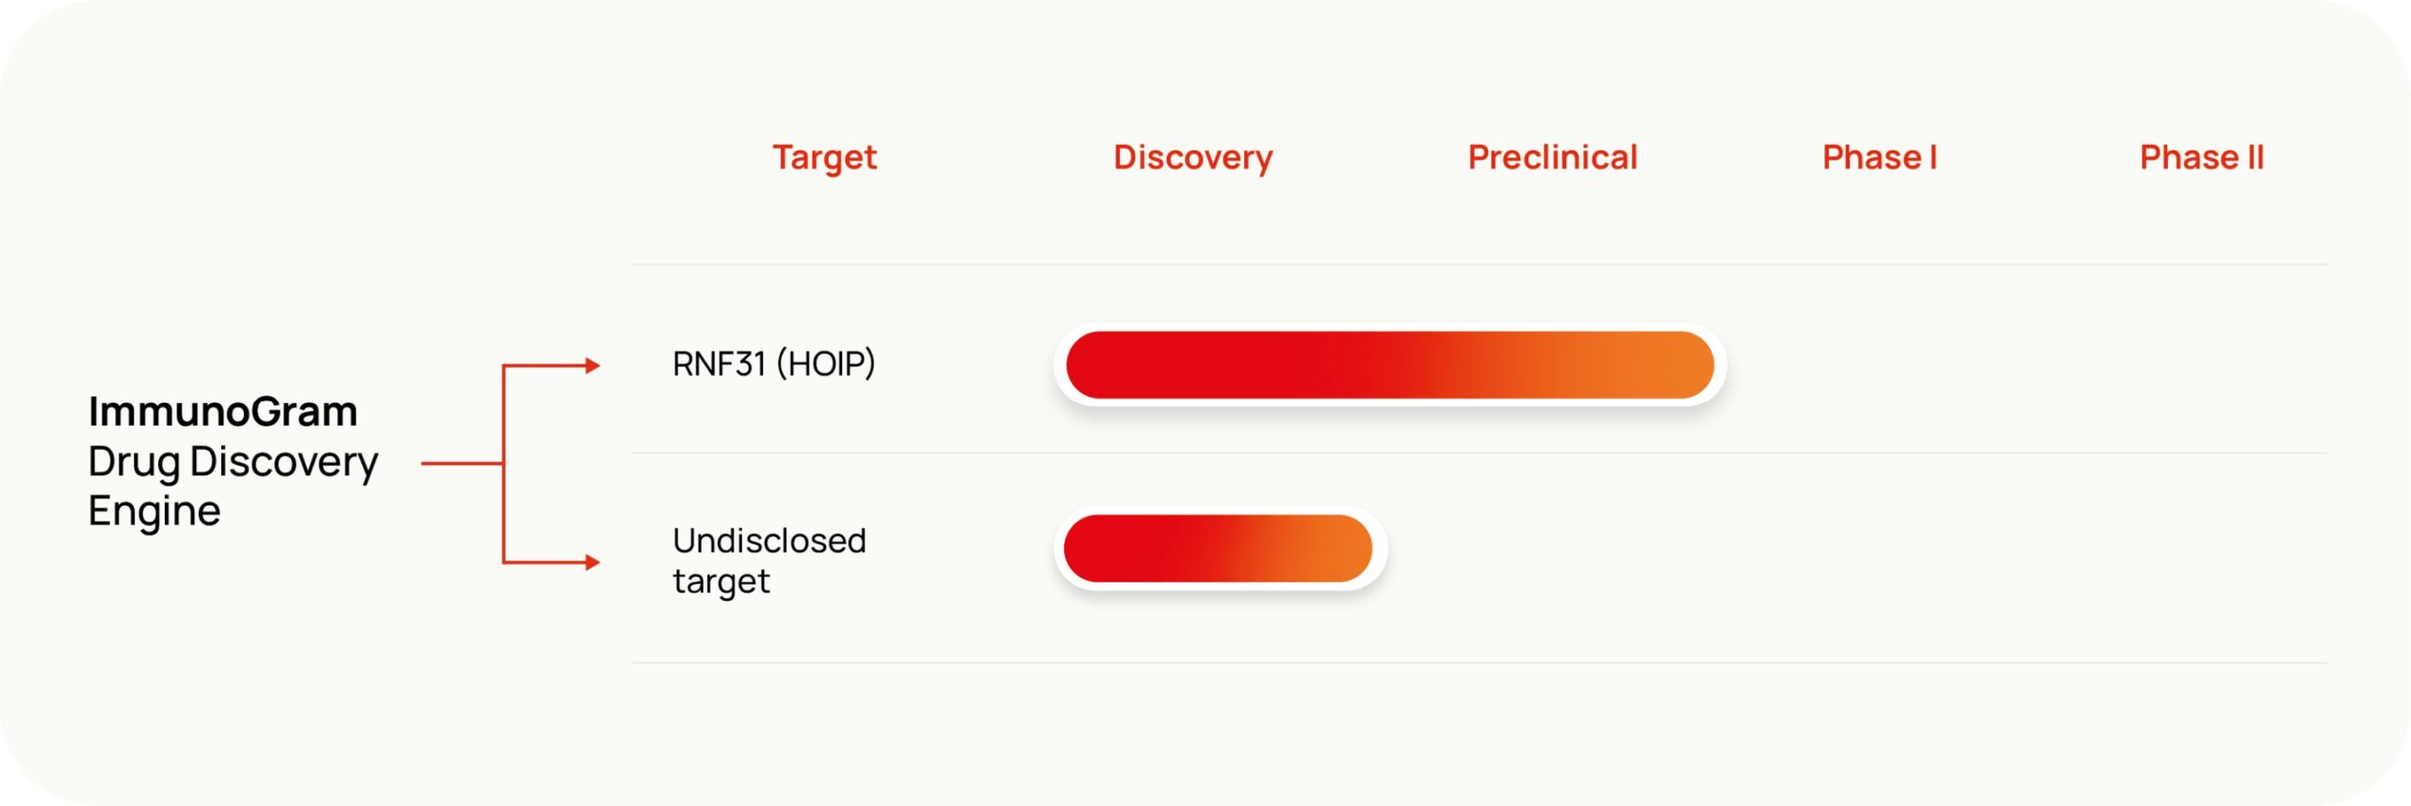
Task: Open the Preclinical stage header
Action: click(1552, 157)
